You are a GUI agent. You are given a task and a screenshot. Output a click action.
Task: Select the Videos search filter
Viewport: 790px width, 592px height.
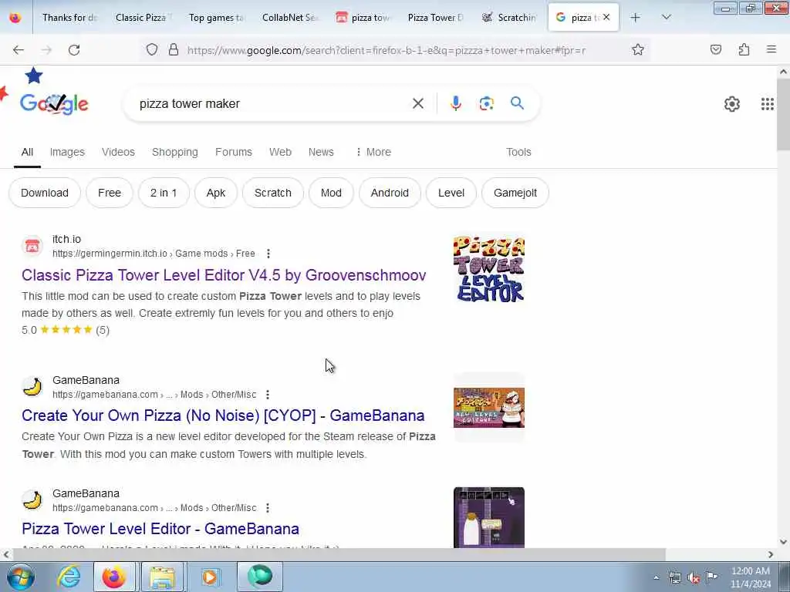(118, 152)
